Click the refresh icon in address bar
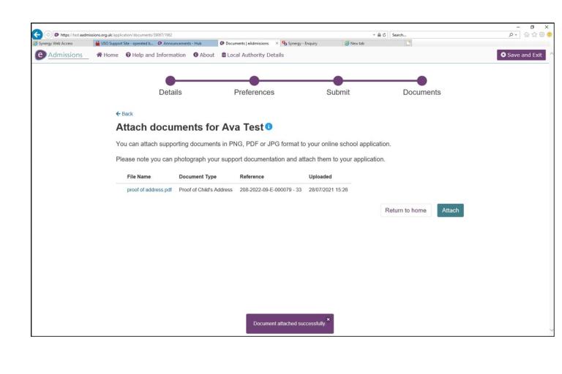 384,35
